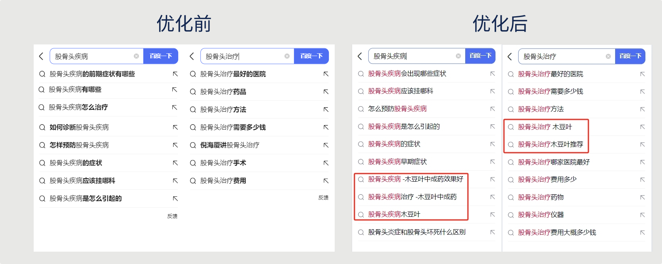
Task: Select suggestion 如何诊断股骨头疾病
Action: click(79, 127)
